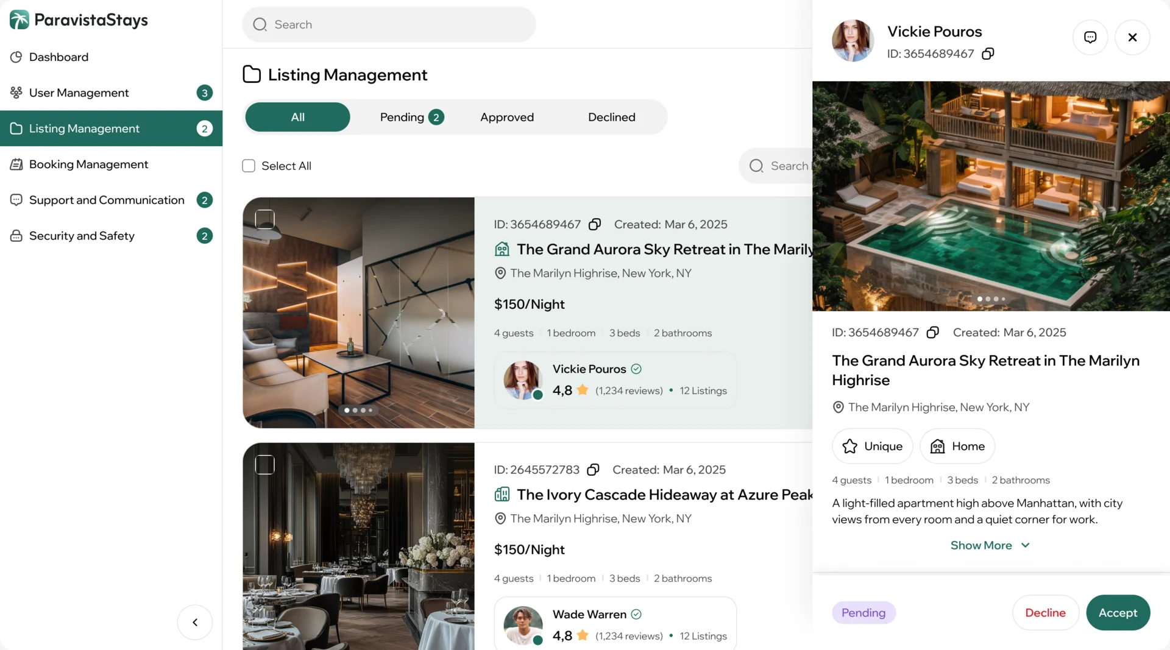Close the listing detail panel
The image size is (1170, 650).
(x=1132, y=37)
